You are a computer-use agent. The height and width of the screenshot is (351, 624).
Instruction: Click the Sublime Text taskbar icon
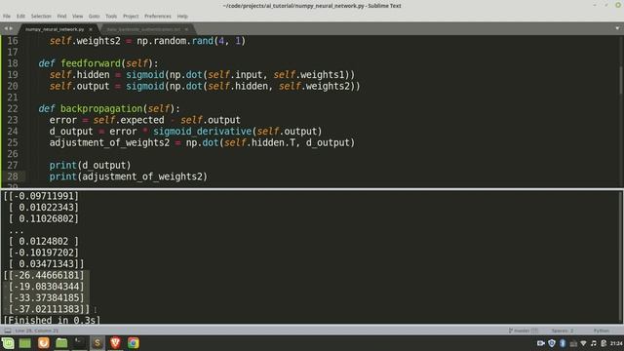click(x=97, y=343)
